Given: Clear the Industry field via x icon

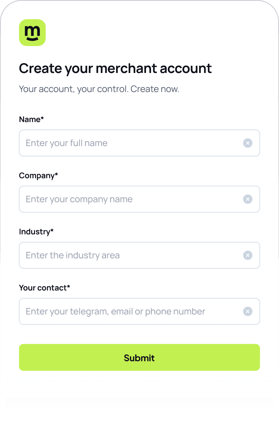Looking at the screenshot, I should [247, 255].
